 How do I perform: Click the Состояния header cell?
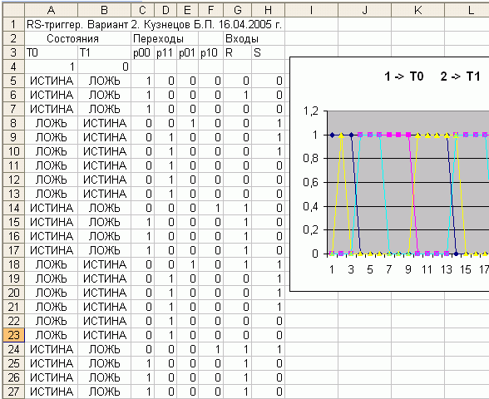coord(72,38)
